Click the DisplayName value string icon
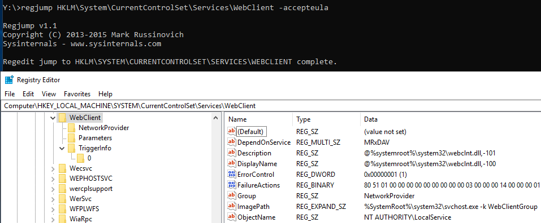 click(232, 164)
